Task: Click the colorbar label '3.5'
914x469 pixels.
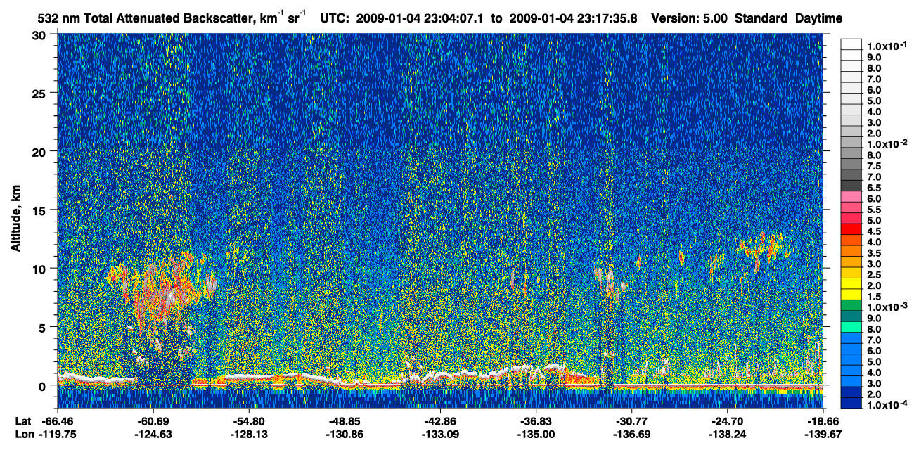Action: (x=874, y=253)
